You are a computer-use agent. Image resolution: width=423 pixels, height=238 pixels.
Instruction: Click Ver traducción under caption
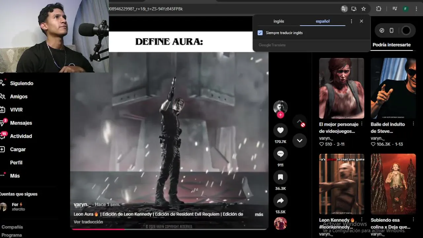coord(88,222)
